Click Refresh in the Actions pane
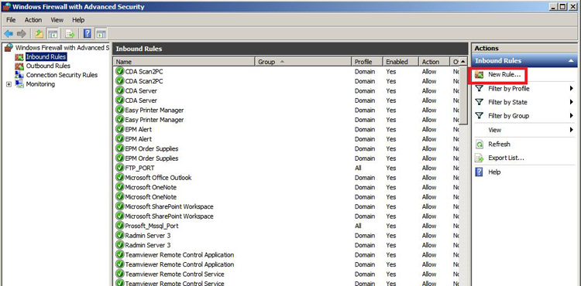This screenshot has width=581, height=286. click(x=499, y=144)
